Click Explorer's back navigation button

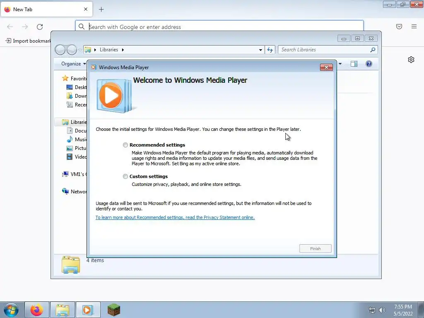(x=60, y=50)
